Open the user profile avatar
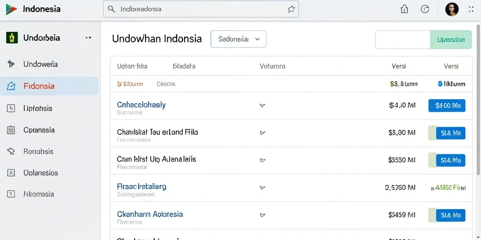Screen dimensions: 481x240 (452, 9)
